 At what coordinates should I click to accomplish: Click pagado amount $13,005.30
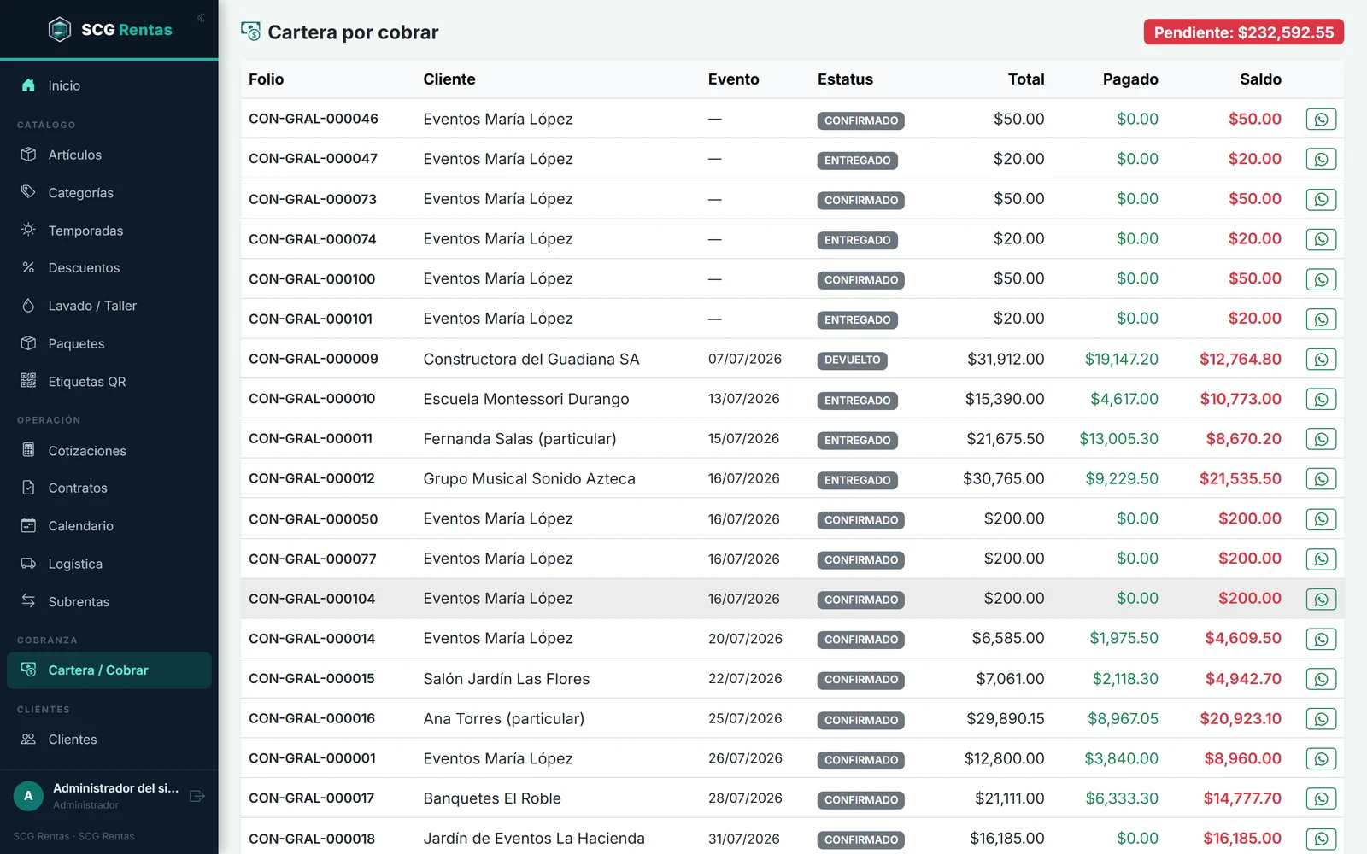coord(1118,439)
